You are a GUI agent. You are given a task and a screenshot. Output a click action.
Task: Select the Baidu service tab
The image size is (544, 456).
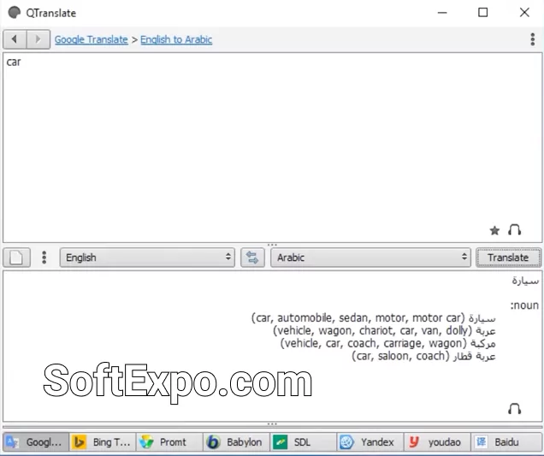505,442
